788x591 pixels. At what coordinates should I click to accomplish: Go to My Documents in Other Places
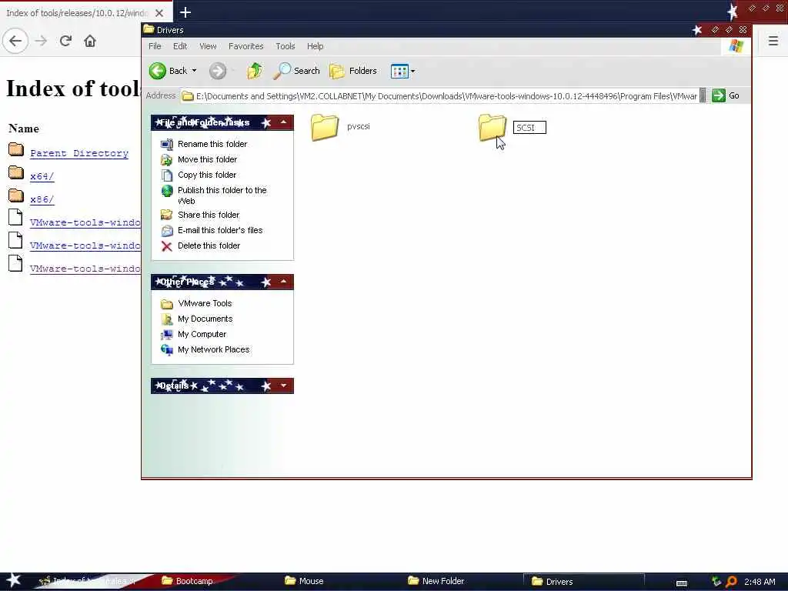pyautogui.click(x=205, y=319)
